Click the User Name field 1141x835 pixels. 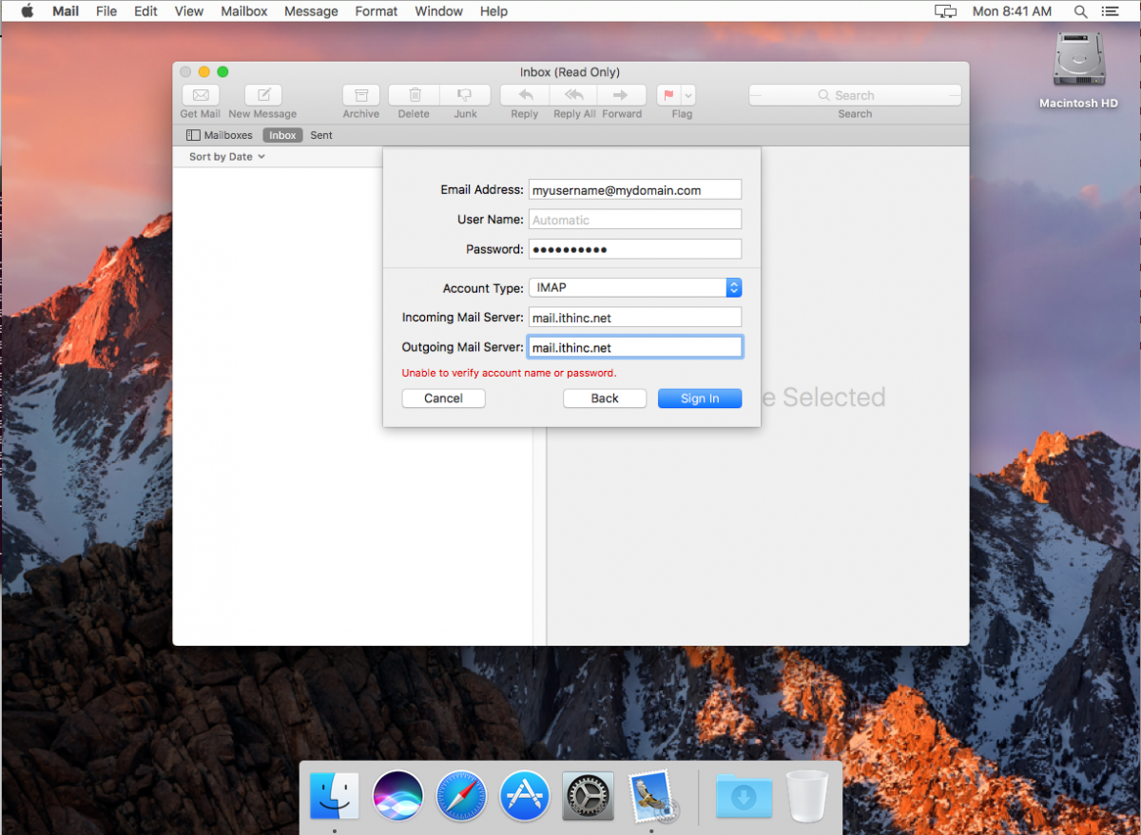click(x=635, y=220)
